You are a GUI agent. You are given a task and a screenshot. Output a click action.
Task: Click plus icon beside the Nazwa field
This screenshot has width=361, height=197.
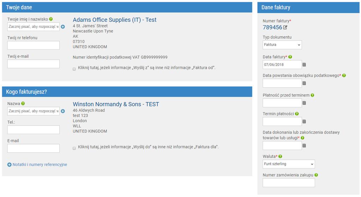63,111
